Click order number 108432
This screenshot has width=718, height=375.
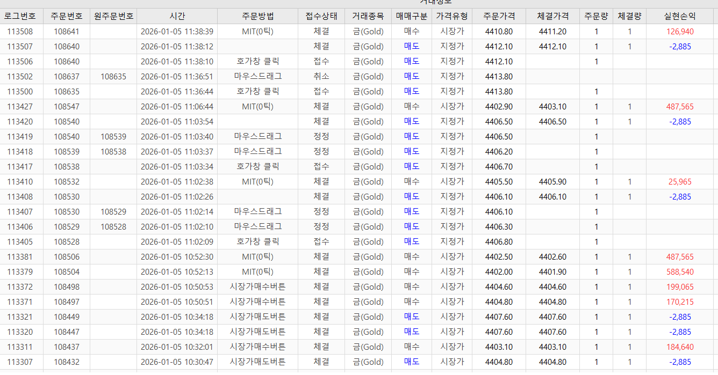[67, 362]
